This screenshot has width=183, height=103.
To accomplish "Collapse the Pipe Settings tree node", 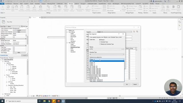I will pyautogui.click(x=67, y=43).
